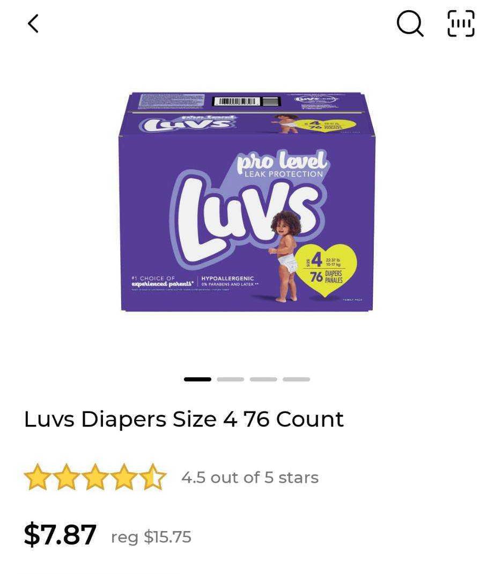Click the third gold rating star
Screen dimensions: 494x574
click(95, 477)
